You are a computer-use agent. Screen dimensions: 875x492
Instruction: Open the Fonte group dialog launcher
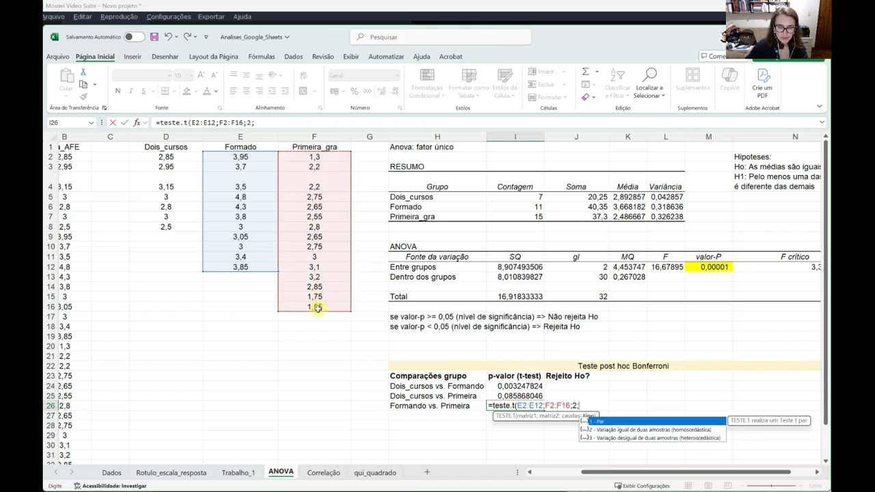tap(219, 108)
